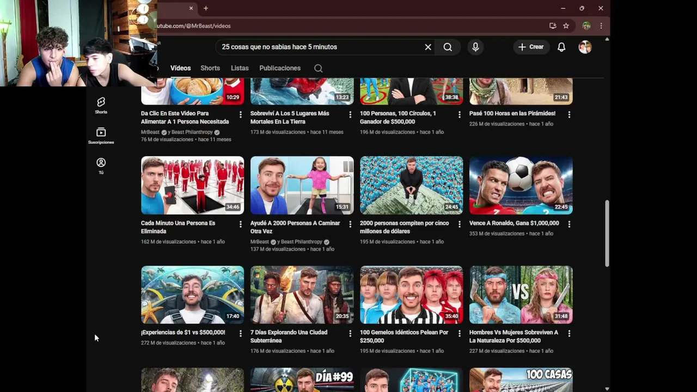Image resolution: width=697 pixels, height=392 pixels.
Task: Clear the search box with X
Action: pyautogui.click(x=428, y=47)
